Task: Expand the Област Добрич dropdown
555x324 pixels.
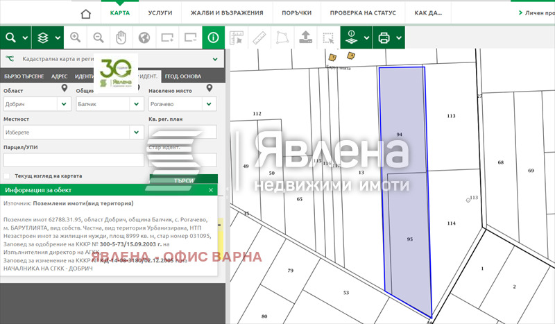Action: click(x=65, y=104)
